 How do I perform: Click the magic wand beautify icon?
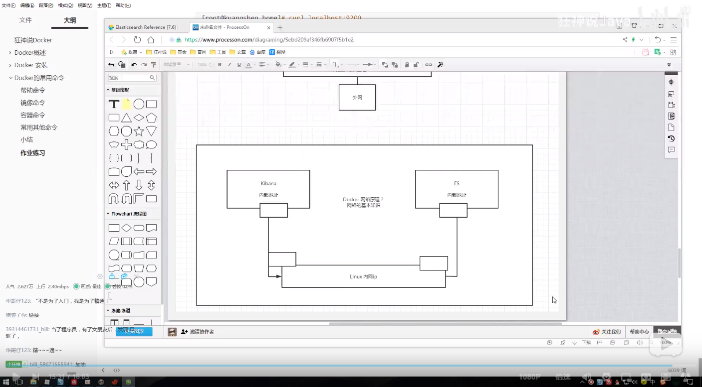coord(441,65)
